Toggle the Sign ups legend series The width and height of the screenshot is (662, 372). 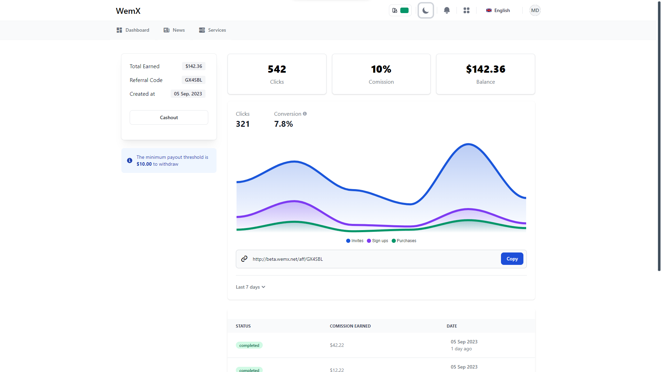pos(378,241)
